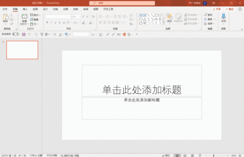The height and width of the screenshot is (157, 244).
Task: Click the text Highlight Color pen swatch
Action: (x=83, y=23)
